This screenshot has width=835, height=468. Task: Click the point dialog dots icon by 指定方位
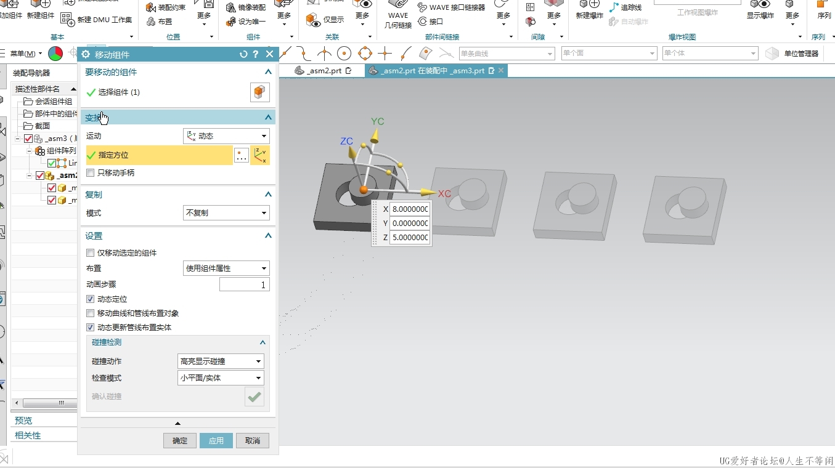click(x=242, y=155)
